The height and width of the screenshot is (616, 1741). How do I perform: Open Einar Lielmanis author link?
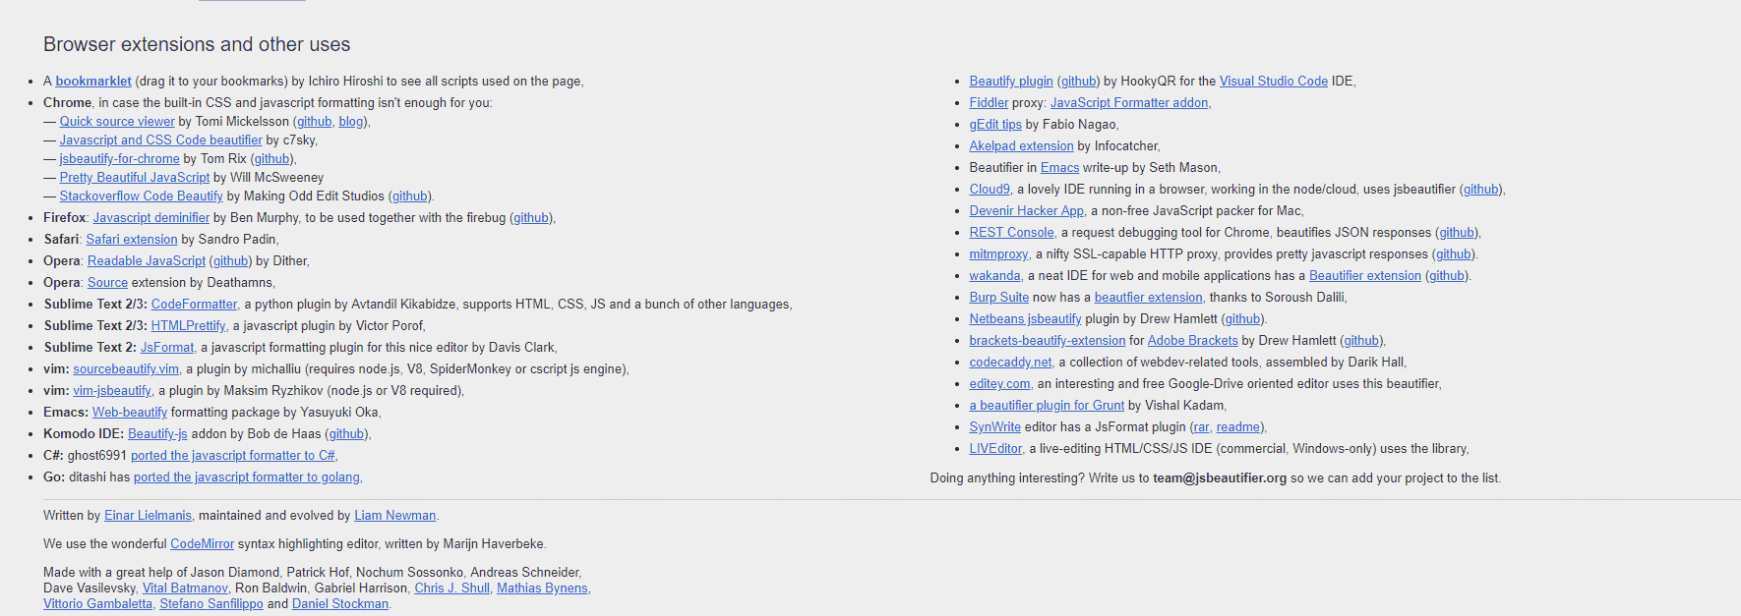148,516
